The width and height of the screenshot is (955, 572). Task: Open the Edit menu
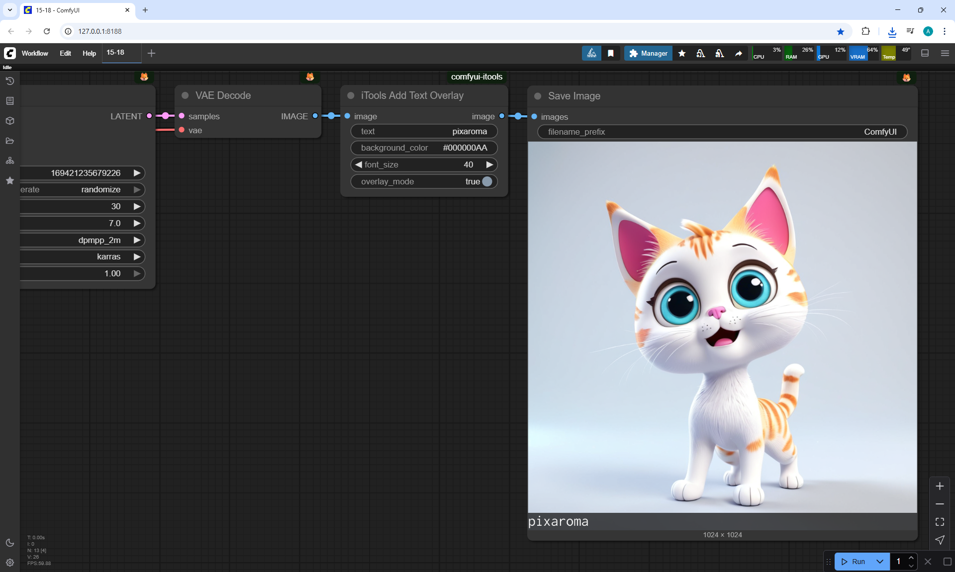click(x=65, y=53)
